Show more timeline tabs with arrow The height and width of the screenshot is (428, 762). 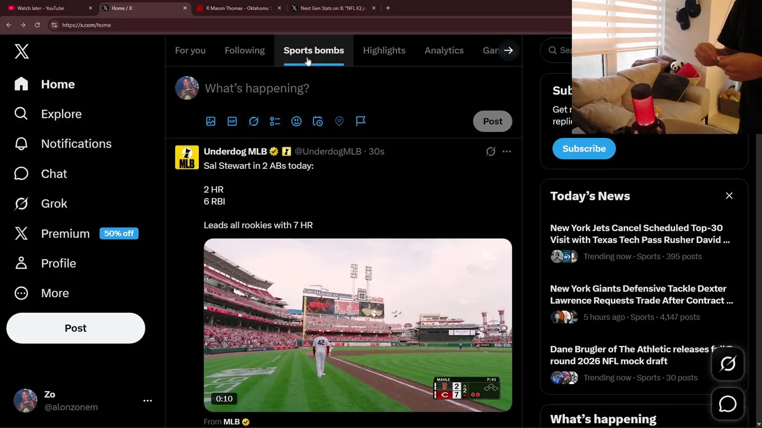[508, 51]
